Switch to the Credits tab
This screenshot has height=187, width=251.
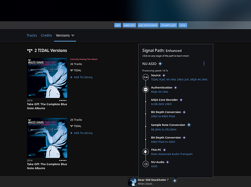coord(46,35)
